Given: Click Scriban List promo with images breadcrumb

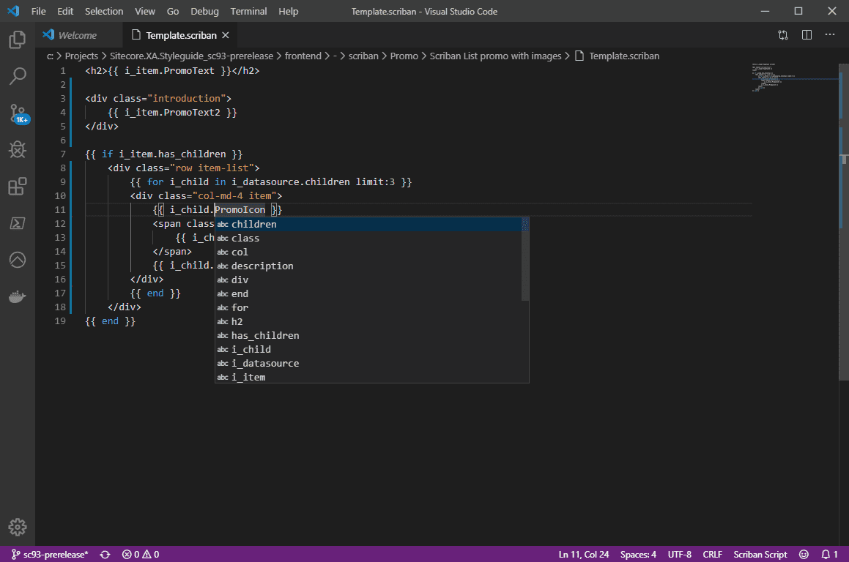Looking at the screenshot, I should 495,56.
